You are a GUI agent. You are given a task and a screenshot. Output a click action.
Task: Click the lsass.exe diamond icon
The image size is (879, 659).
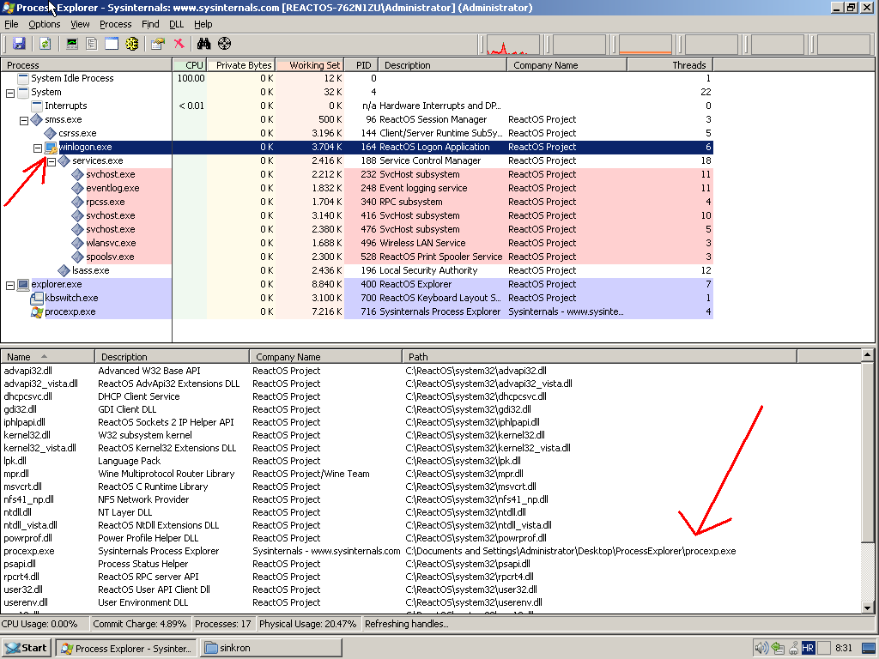tap(64, 270)
